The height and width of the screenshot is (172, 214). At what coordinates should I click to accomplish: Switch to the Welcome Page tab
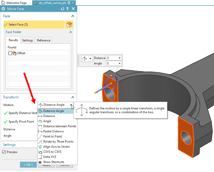(x=14, y=3)
